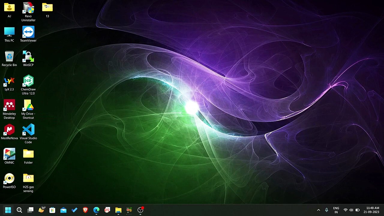Open the ENG IN language switcher
This screenshot has width=384, height=216.
(x=336, y=210)
